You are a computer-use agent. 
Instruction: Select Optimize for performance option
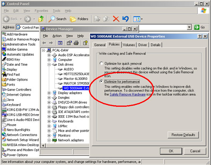101,81
